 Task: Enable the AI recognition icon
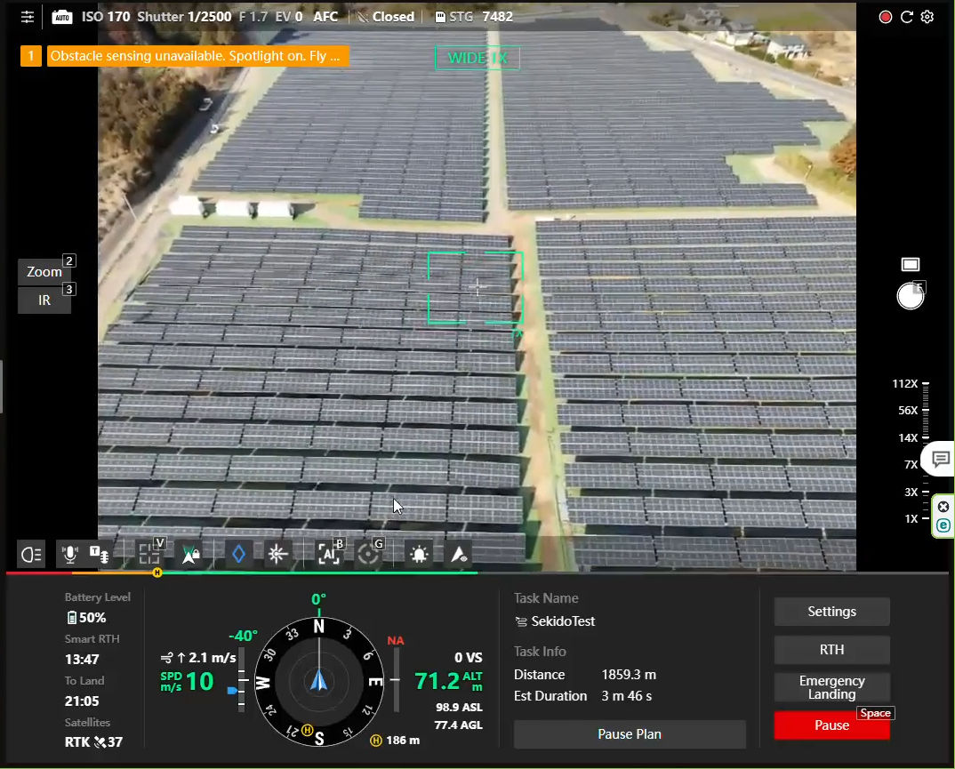pos(328,554)
